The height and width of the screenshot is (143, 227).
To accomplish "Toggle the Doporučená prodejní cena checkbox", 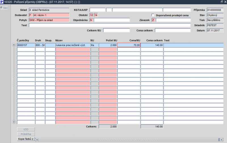I will pos(153,15).
